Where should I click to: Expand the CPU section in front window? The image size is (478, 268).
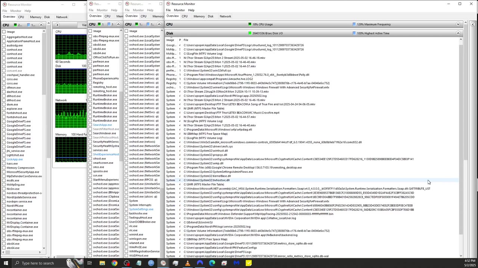(x=458, y=24)
